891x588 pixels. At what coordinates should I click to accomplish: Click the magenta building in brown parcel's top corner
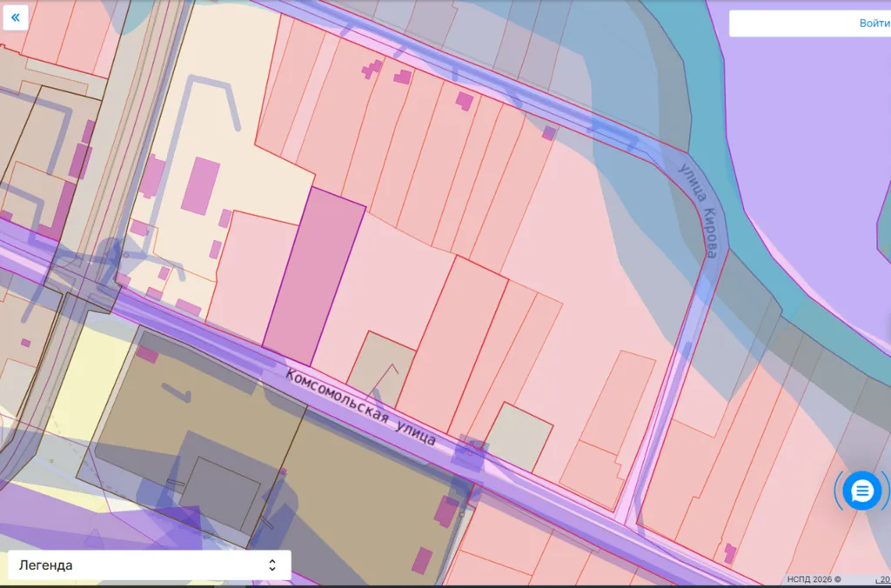point(147,355)
